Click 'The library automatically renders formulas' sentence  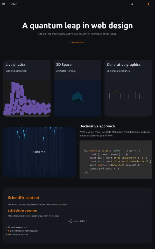(38, 205)
